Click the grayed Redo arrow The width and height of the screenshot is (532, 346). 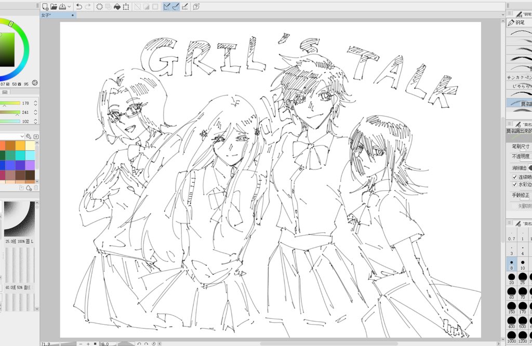pos(88,6)
